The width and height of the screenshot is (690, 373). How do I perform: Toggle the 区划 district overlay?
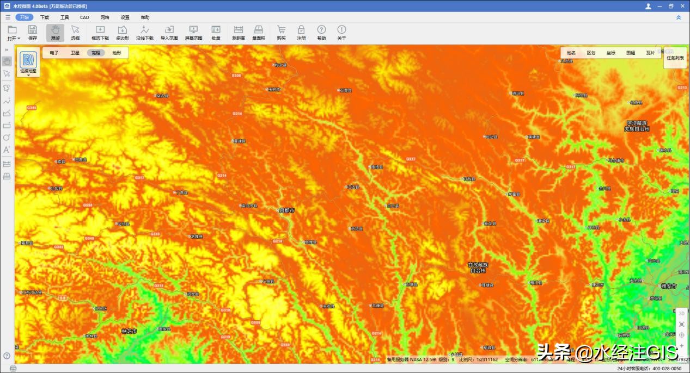591,53
